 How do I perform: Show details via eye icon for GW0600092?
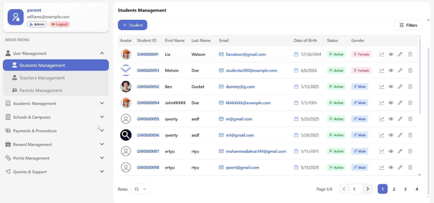coord(391,87)
